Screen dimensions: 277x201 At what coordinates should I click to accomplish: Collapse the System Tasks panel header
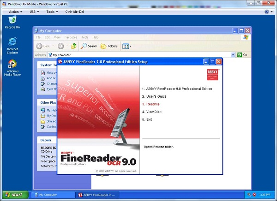pos(47,65)
